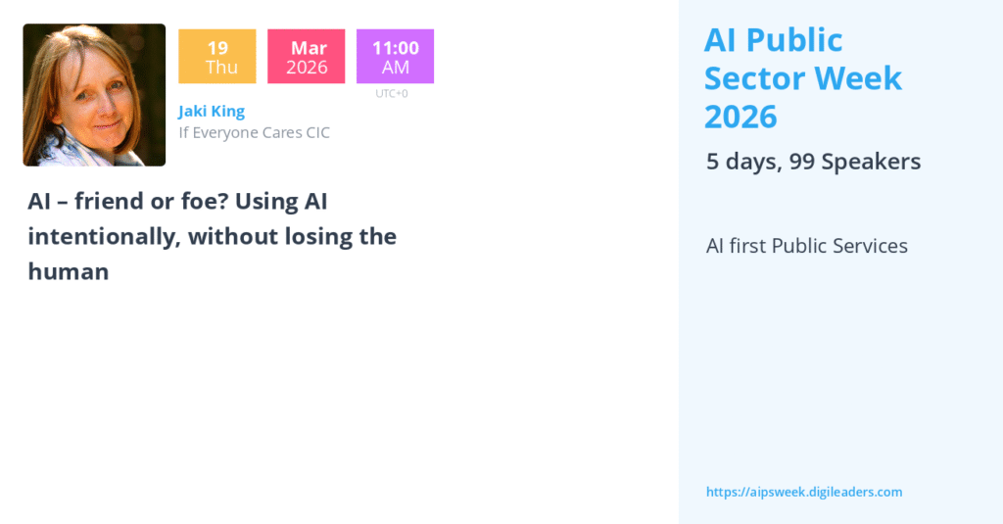Open the Jaki King speaker name link
1003x524 pixels.
[212, 111]
